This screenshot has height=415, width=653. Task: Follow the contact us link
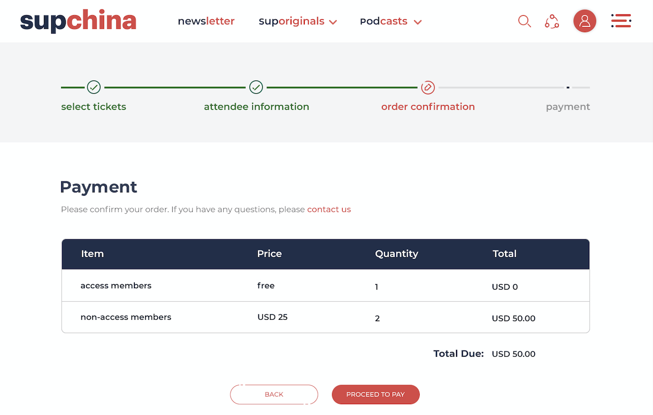point(329,209)
